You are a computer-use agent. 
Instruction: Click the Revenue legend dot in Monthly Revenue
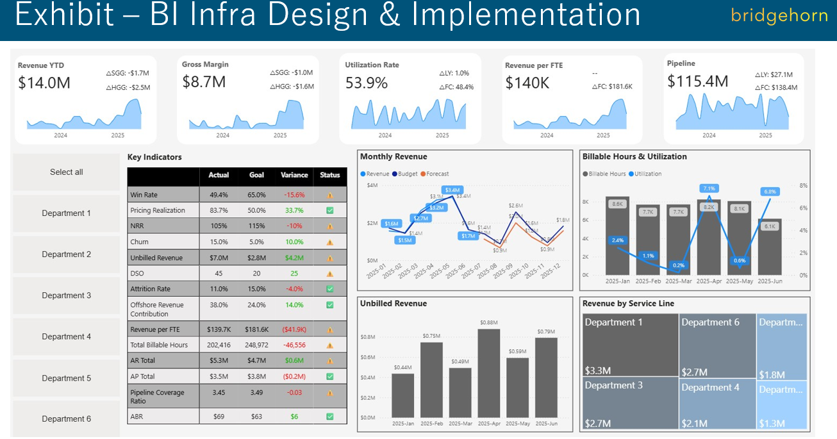click(363, 174)
